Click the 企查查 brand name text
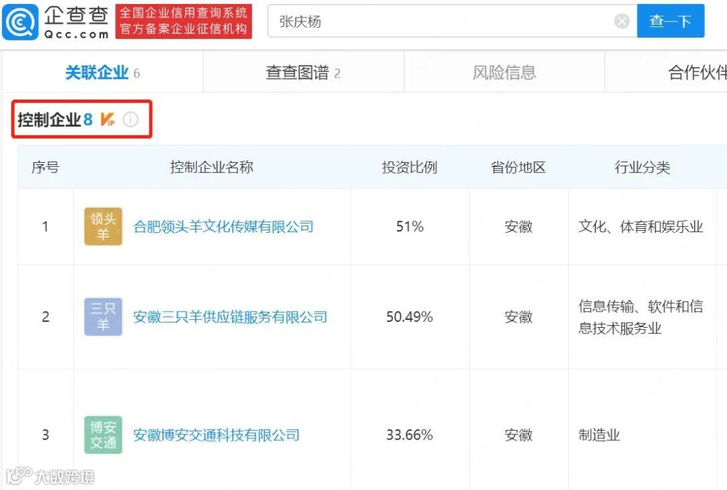Screen dimensions: 727x490 click(x=77, y=15)
